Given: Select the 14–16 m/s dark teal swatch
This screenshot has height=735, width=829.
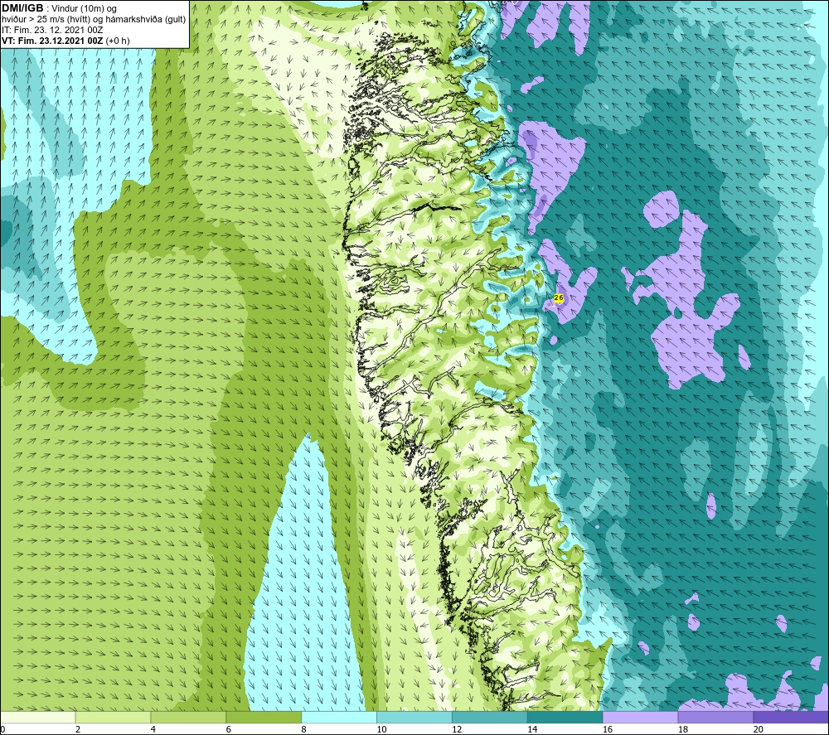Looking at the screenshot, I should 565,718.
